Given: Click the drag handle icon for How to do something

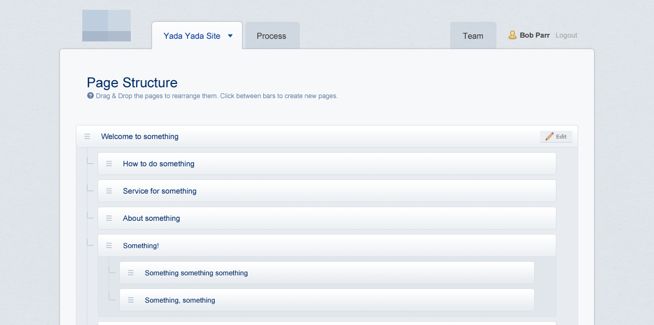Looking at the screenshot, I should click(x=109, y=164).
